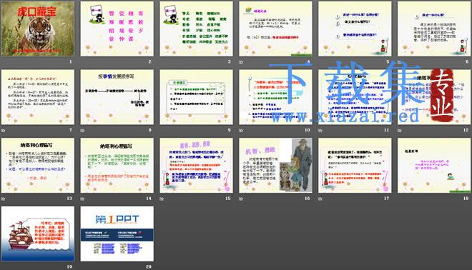Select slide 19 with the sailing ship
472x270 pixels.
(38, 234)
